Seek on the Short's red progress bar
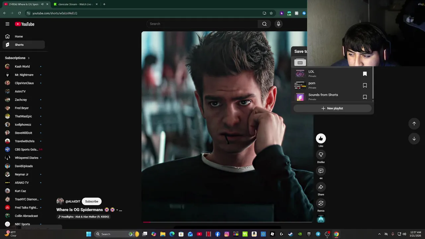This screenshot has height=239, width=425. coord(227,222)
